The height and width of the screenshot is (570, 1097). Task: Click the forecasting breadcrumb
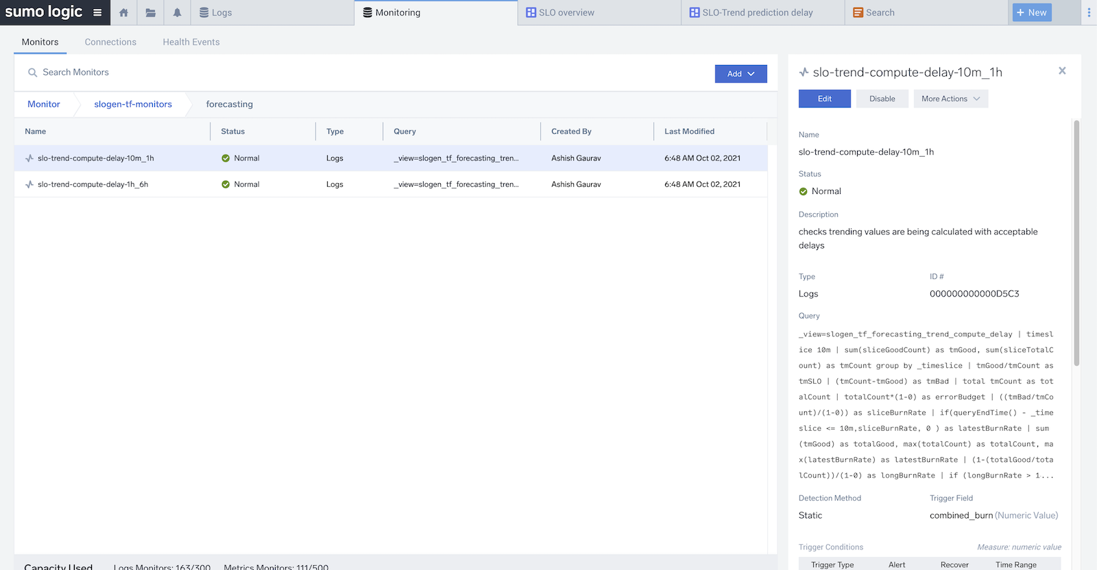tap(230, 104)
